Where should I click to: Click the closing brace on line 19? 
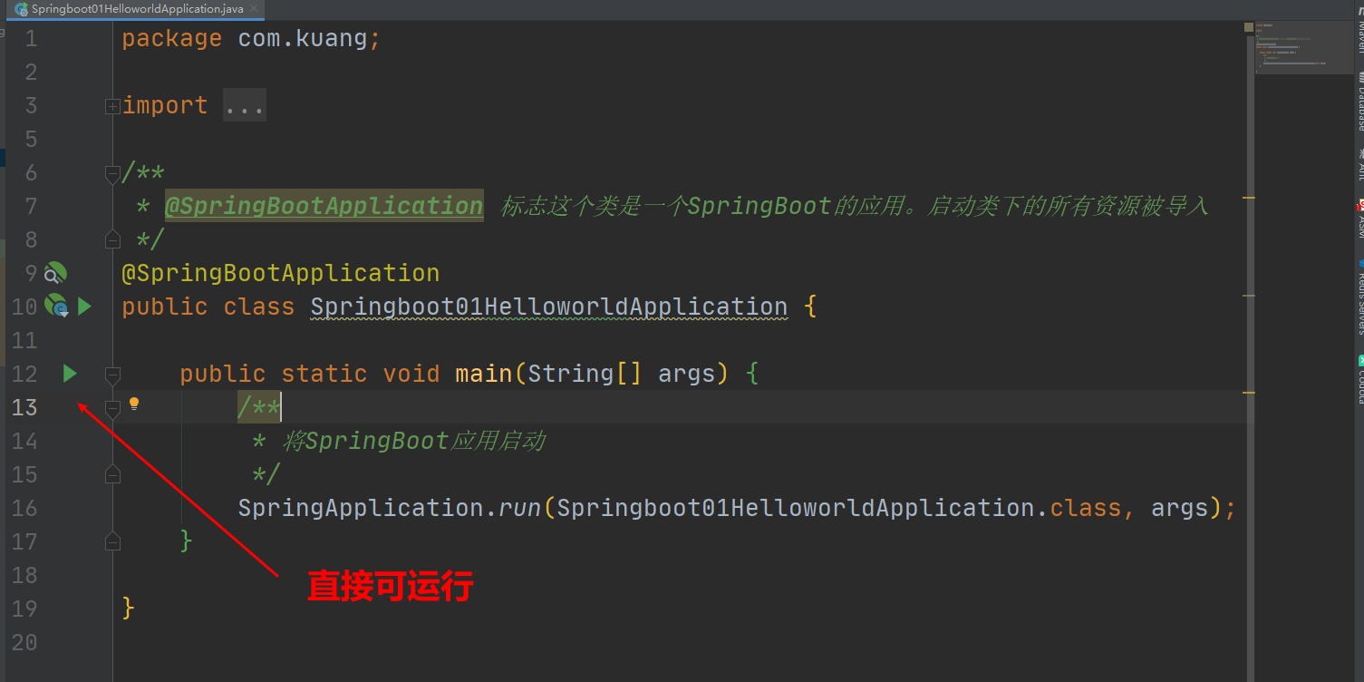(x=129, y=609)
